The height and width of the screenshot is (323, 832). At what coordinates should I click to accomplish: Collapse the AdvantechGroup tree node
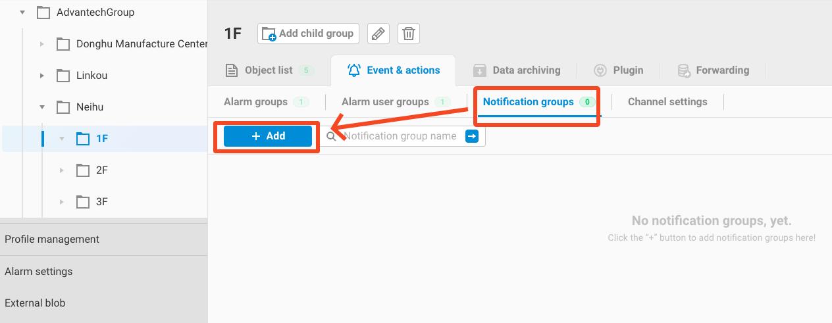tap(22, 12)
